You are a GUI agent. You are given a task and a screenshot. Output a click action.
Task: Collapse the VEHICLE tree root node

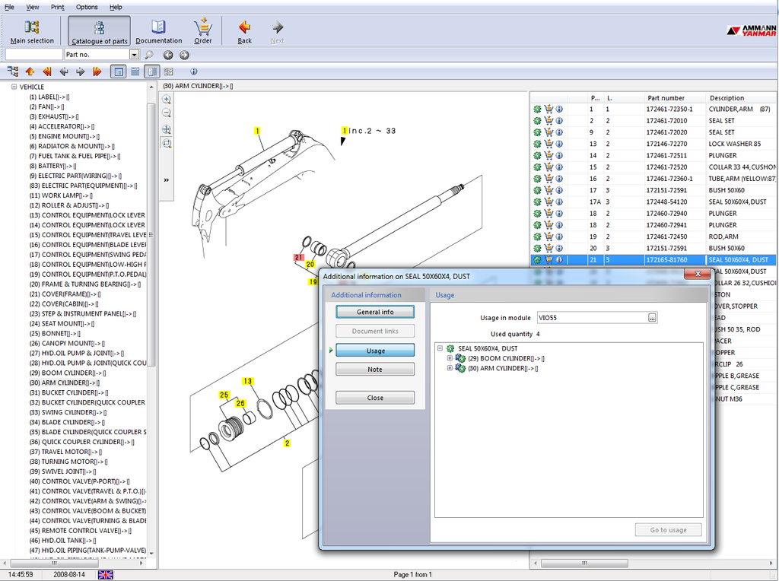(x=14, y=87)
